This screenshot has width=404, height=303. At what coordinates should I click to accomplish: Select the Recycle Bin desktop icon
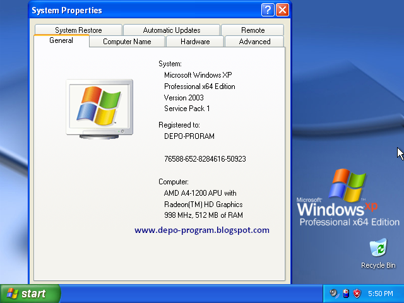(x=378, y=253)
